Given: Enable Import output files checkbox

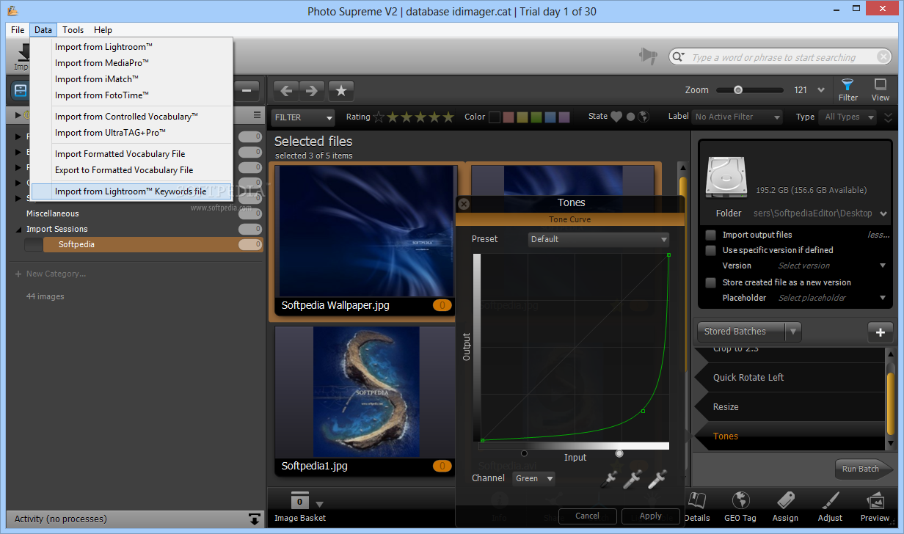Looking at the screenshot, I should [x=710, y=235].
